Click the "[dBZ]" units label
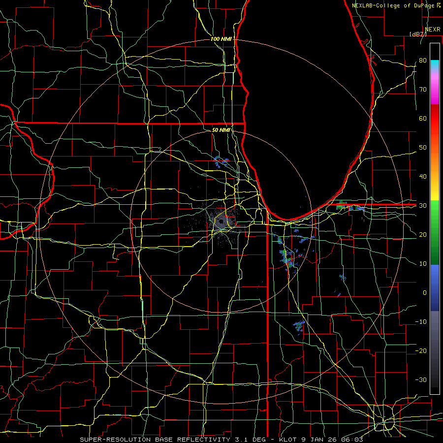The width and height of the screenshot is (443, 443). [x=418, y=34]
